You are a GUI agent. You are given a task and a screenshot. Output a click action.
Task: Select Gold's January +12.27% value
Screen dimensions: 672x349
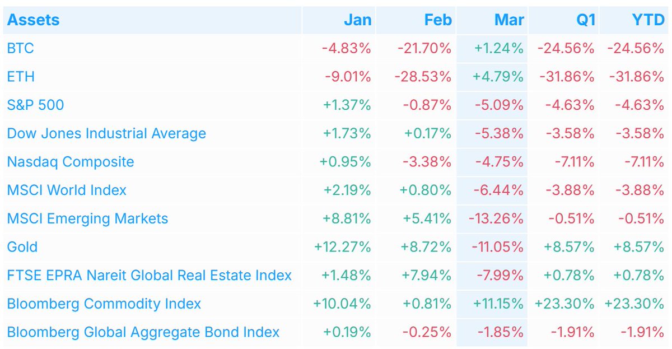(345, 246)
